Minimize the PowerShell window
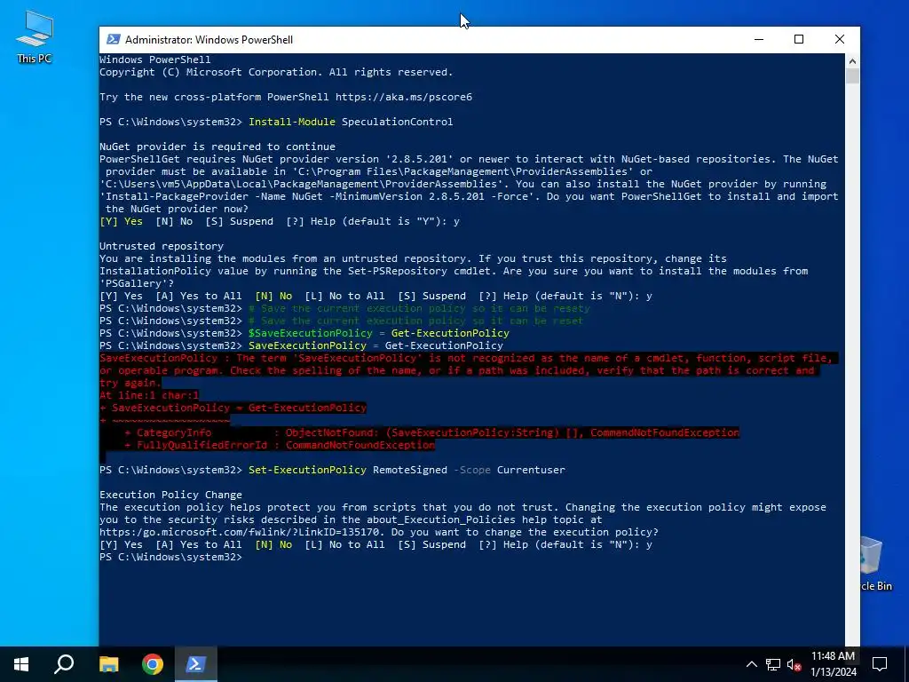The image size is (909, 682). point(759,39)
